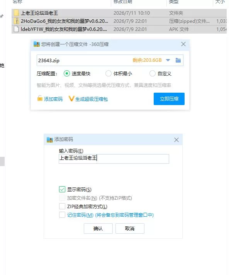The image size is (229, 275).
Task: Select the IdebYF1W APK file name
Action: (64, 29)
